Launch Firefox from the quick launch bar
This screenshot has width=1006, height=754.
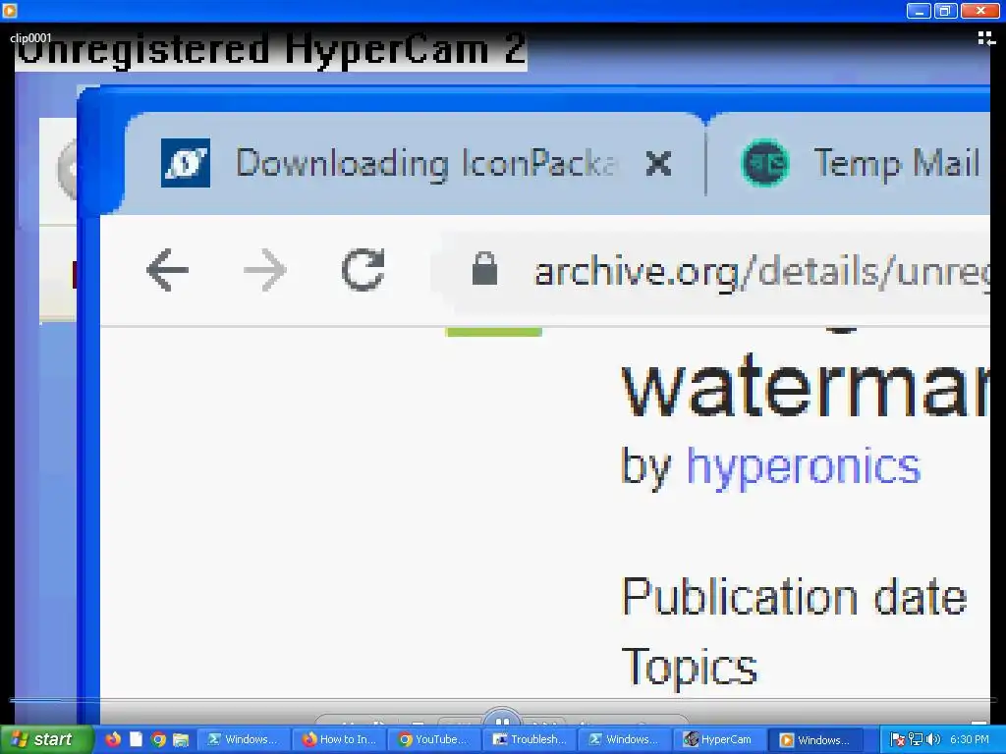(x=114, y=739)
